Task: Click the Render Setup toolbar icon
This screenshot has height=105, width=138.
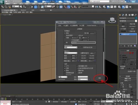Action: point(123,7)
